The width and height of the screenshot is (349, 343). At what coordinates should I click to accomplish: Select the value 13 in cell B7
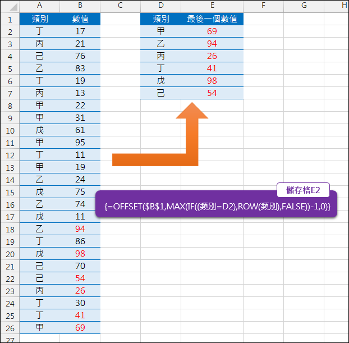[x=80, y=93]
